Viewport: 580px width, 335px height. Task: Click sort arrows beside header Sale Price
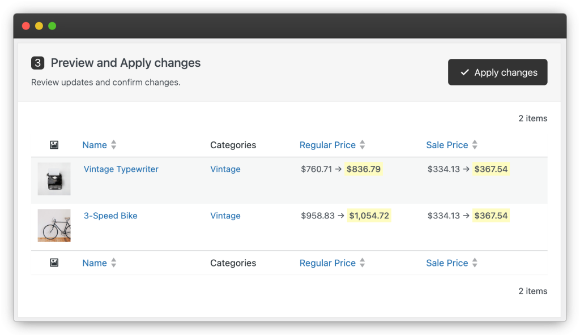(475, 145)
